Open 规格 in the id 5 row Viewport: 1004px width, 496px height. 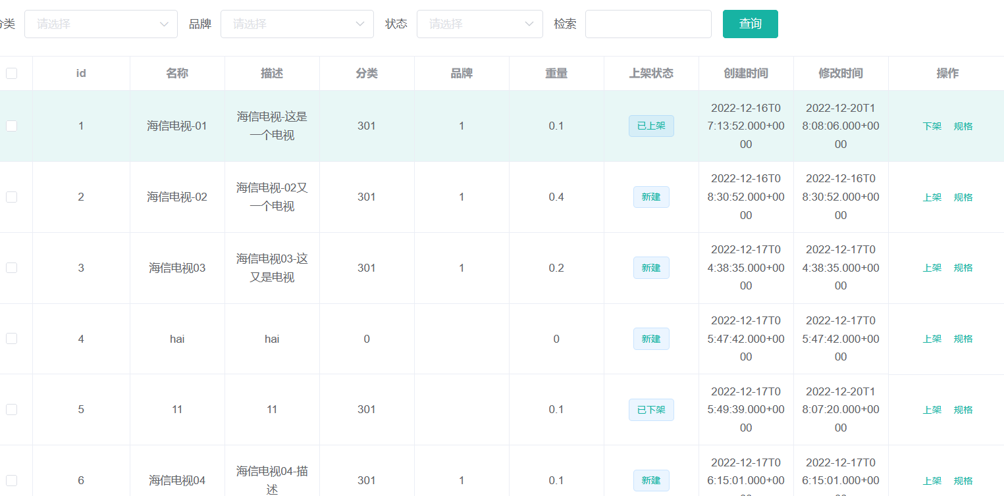(x=963, y=410)
